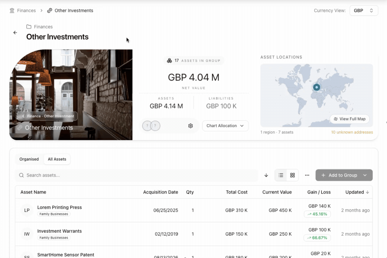
Task: Click the first unknown user avatar circle
Action: 147,126
